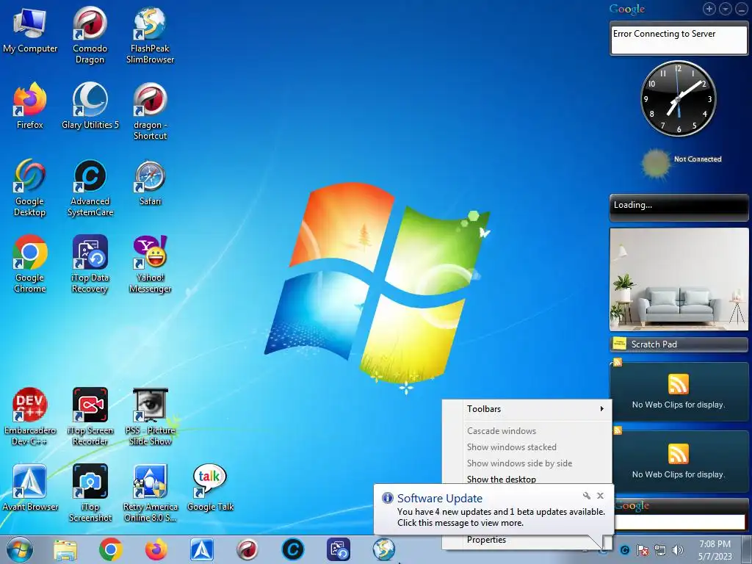
Task: Choose Properties in the taskbar context menu
Action: coord(486,540)
